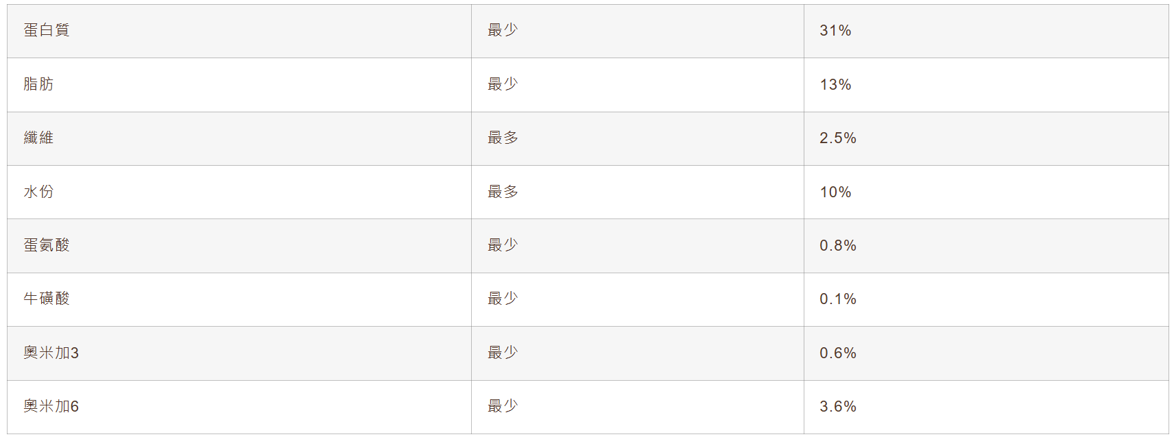1174x439 pixels.
Task: Click the 蛋氨酸 row label
Action: (x=47, y=245)
